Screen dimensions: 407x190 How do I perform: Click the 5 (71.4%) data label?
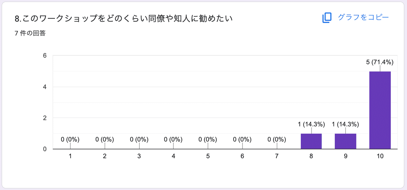pos(380,62)
